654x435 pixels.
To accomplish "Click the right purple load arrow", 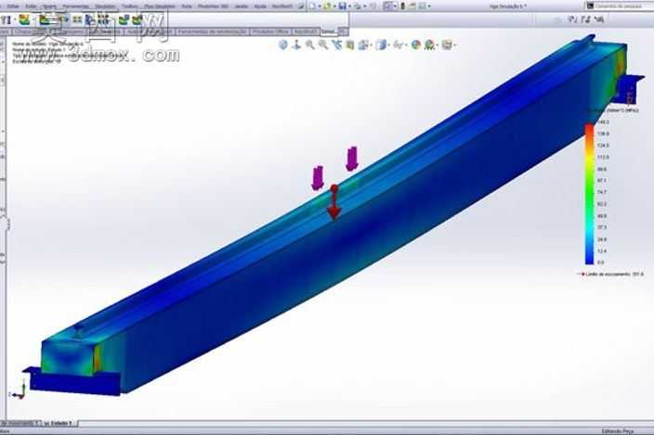I will pyautogui.click(x=351, y=159).
